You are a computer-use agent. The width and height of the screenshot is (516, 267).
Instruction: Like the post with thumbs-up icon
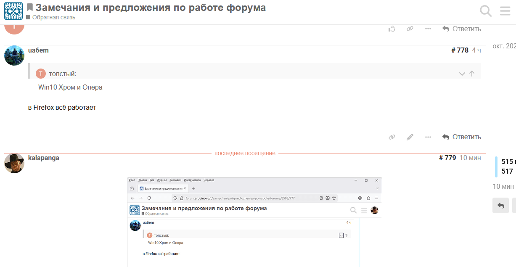(x=392, y=29)
